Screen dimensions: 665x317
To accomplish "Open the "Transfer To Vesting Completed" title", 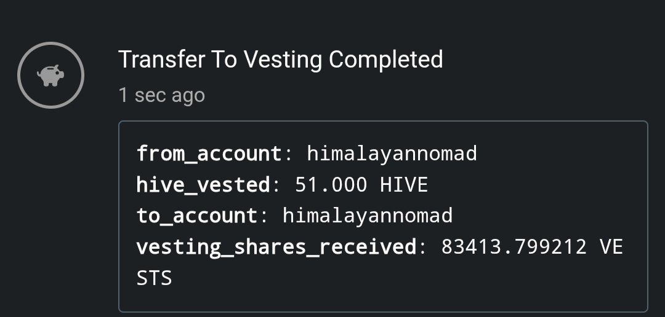I will point(280,60).
